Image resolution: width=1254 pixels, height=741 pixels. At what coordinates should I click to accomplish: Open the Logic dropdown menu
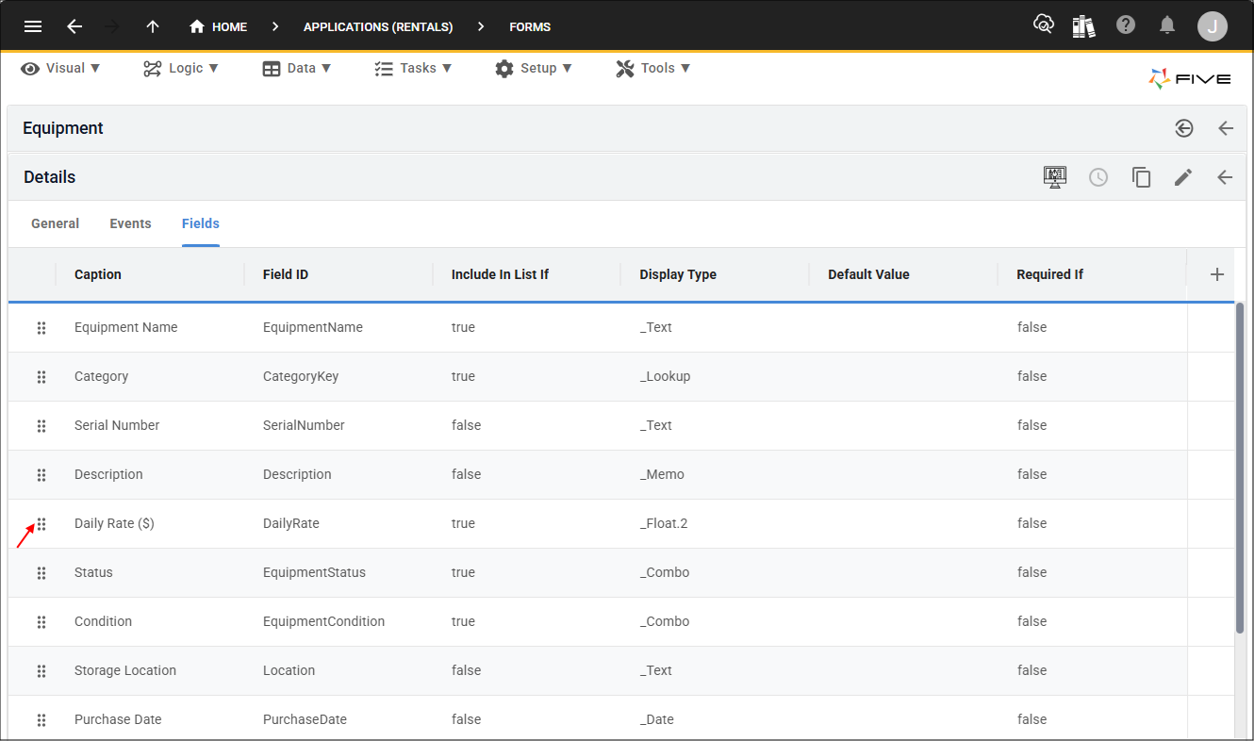181,68
